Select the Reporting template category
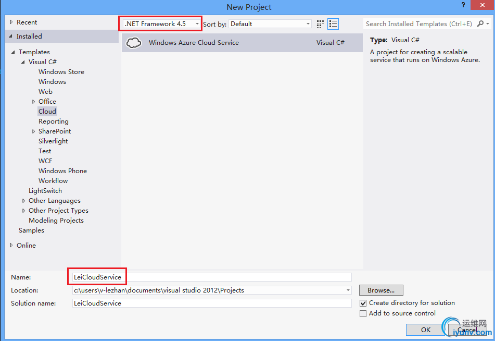495x341 pixels. [53, 121]
